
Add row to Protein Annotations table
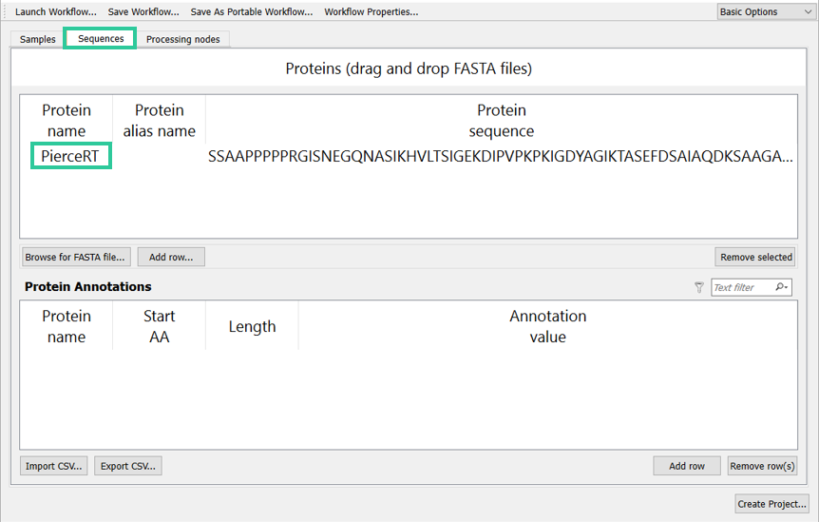pyautogui.click(x=687, y=466)
